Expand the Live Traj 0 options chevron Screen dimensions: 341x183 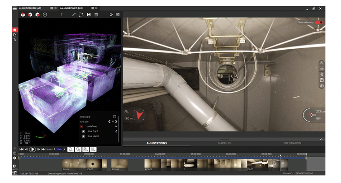click(x=116, y=131)
